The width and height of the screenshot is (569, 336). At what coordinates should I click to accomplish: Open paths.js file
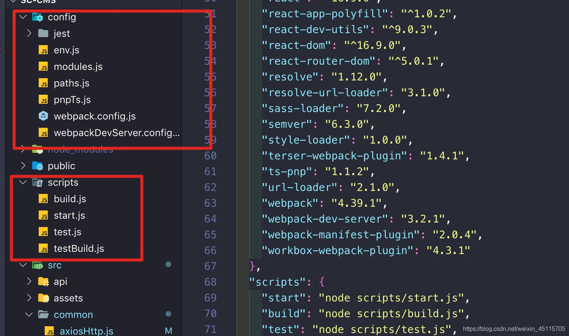(71, 83)
